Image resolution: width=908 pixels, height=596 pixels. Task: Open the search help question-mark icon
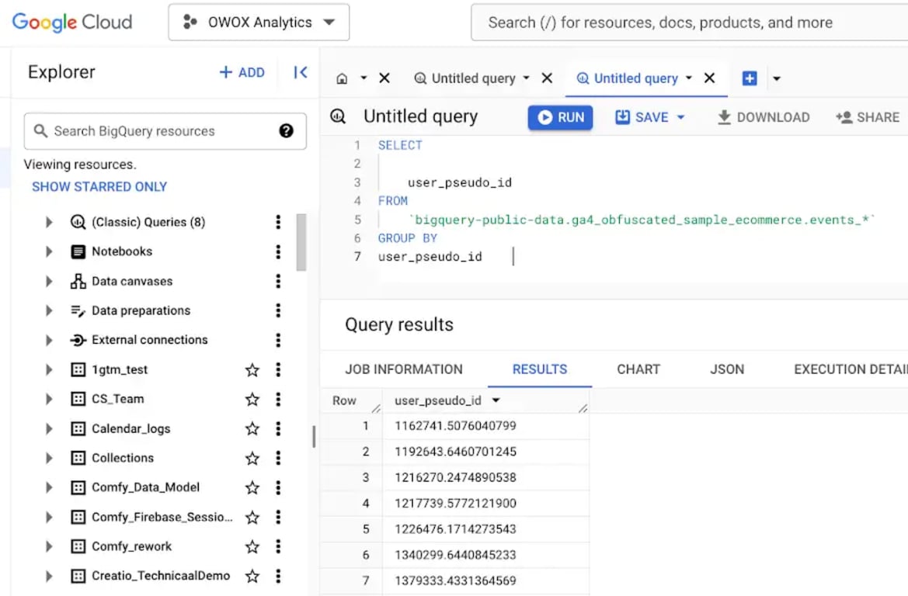286,131
